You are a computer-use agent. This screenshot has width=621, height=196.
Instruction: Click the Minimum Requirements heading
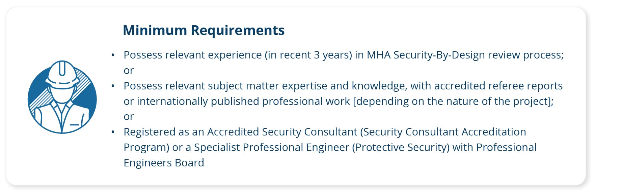click(x=204, y=30)
